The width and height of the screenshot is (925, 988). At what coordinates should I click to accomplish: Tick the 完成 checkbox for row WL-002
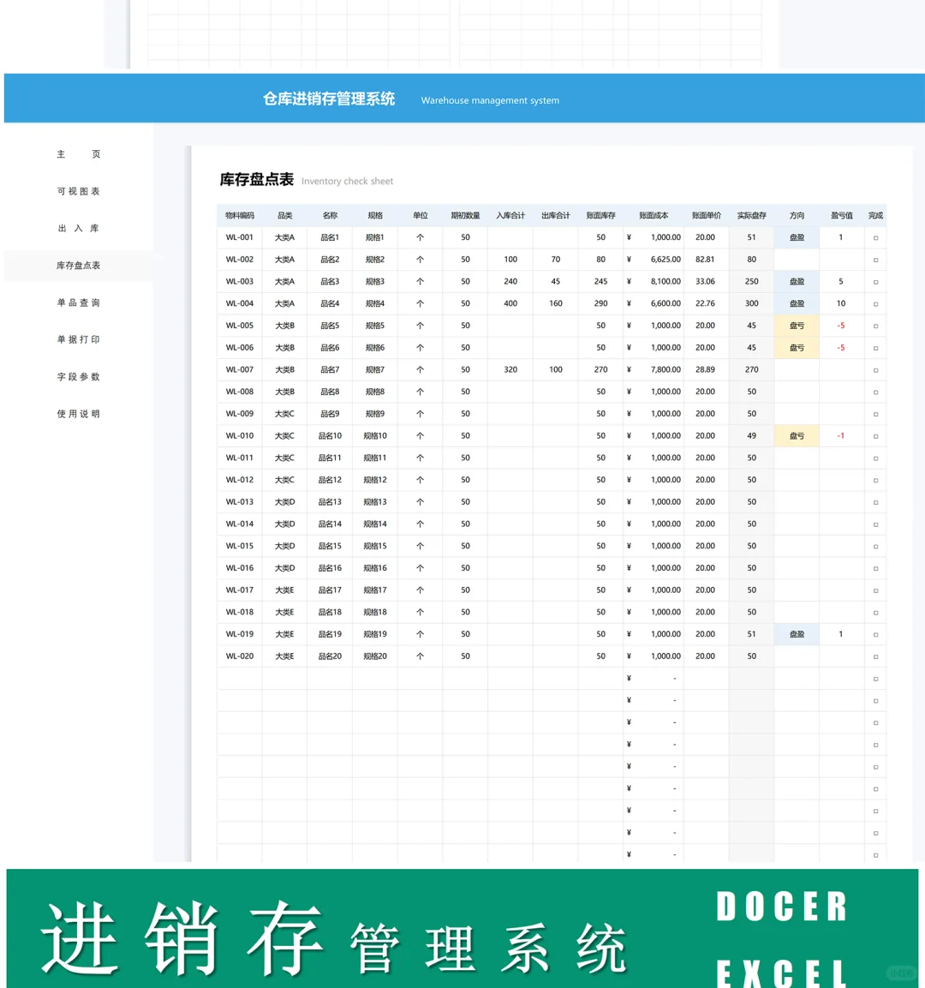click(x=875, y=260)
